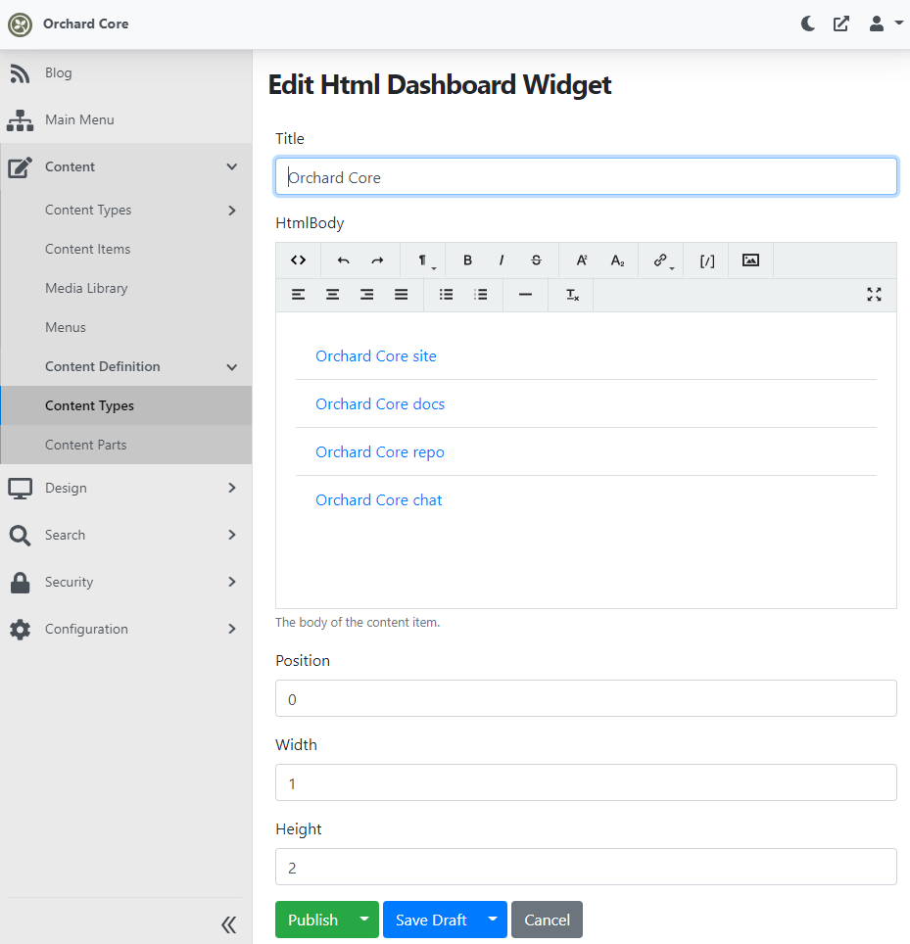Open the site in a new window

click(x=841, y=24)
